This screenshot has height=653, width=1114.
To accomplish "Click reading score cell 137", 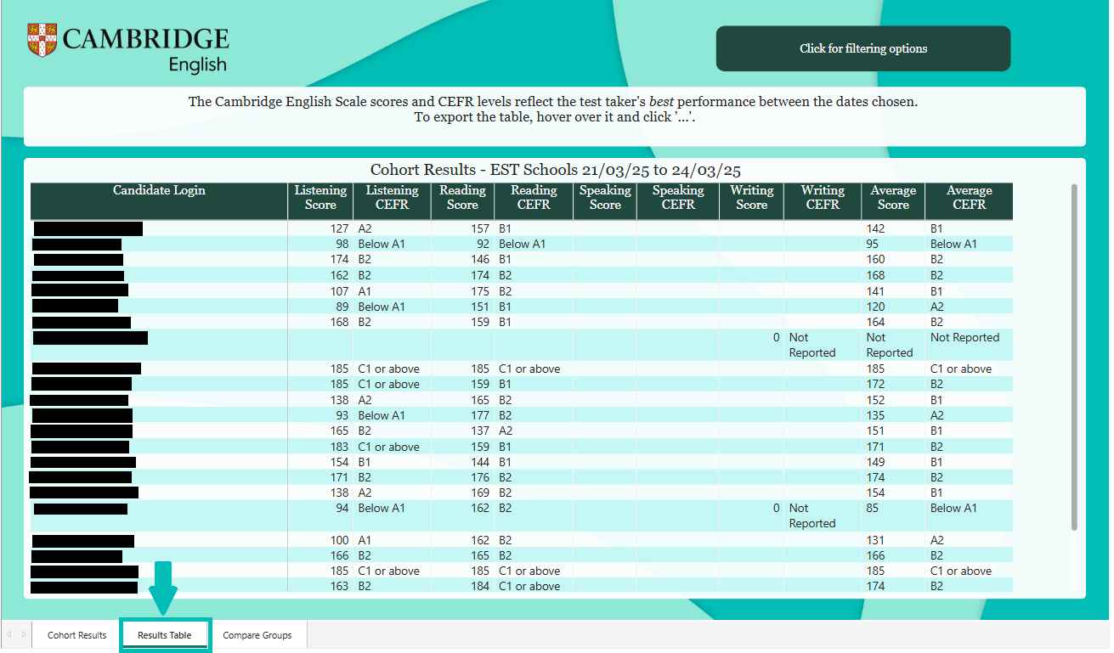I will click(480, 431).
